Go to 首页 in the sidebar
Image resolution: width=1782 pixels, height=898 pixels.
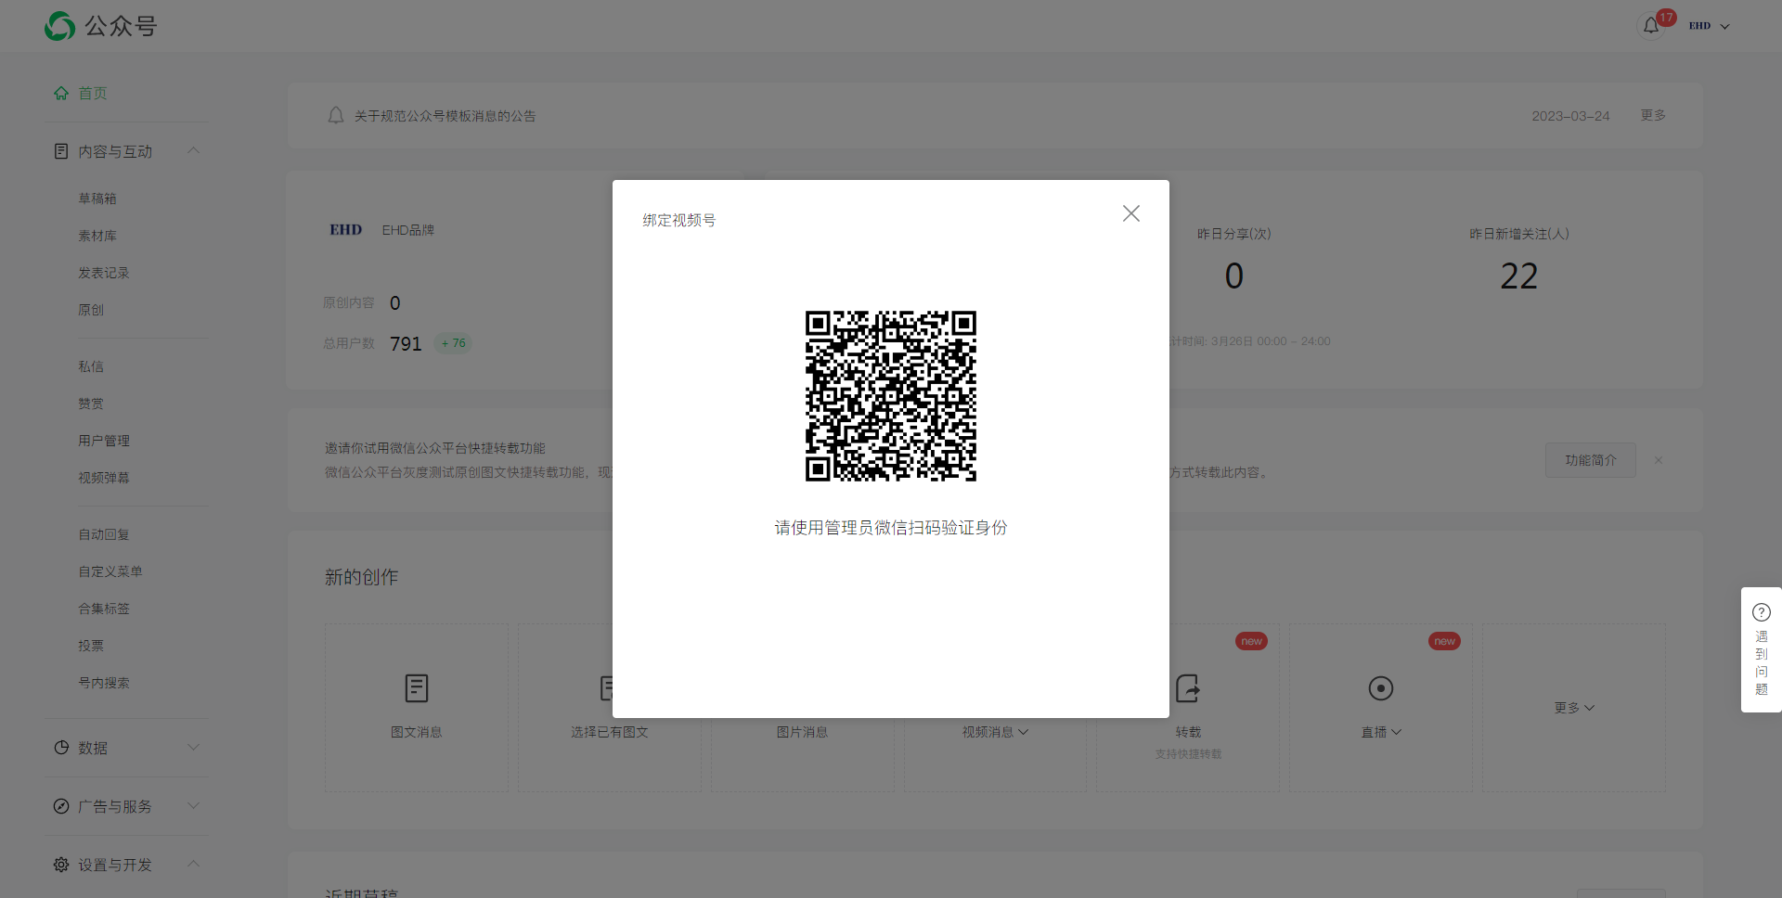(93, 93)
